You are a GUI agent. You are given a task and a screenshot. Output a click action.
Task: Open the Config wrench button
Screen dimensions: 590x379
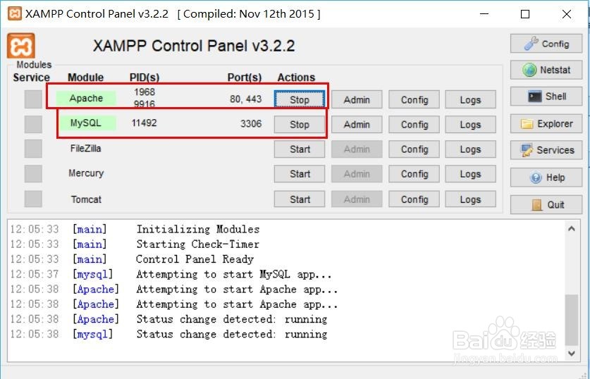pyautogui.click(x=546, y=44)
